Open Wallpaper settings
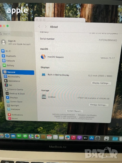 [14, 109]
